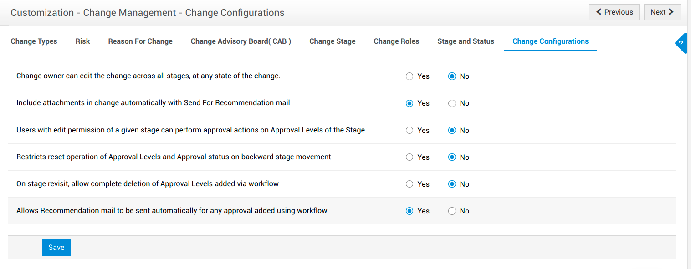Switch to Stage and Status tab
The width and height of the screenshot is (691, 269).
pos(466,41)
